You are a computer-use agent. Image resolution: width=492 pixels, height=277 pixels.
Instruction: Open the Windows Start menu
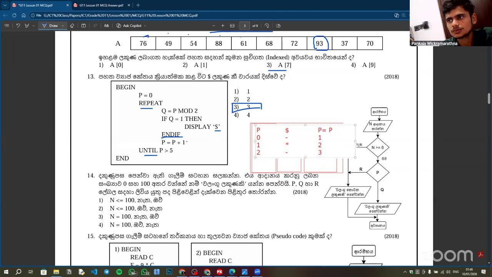click(6, 272)
